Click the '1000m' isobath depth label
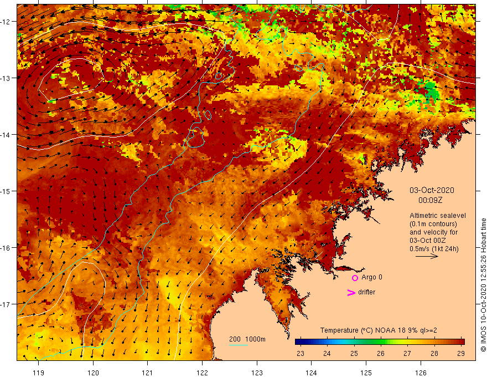The image size is (487, 377). pyautogui.click(x=256, y=339)
